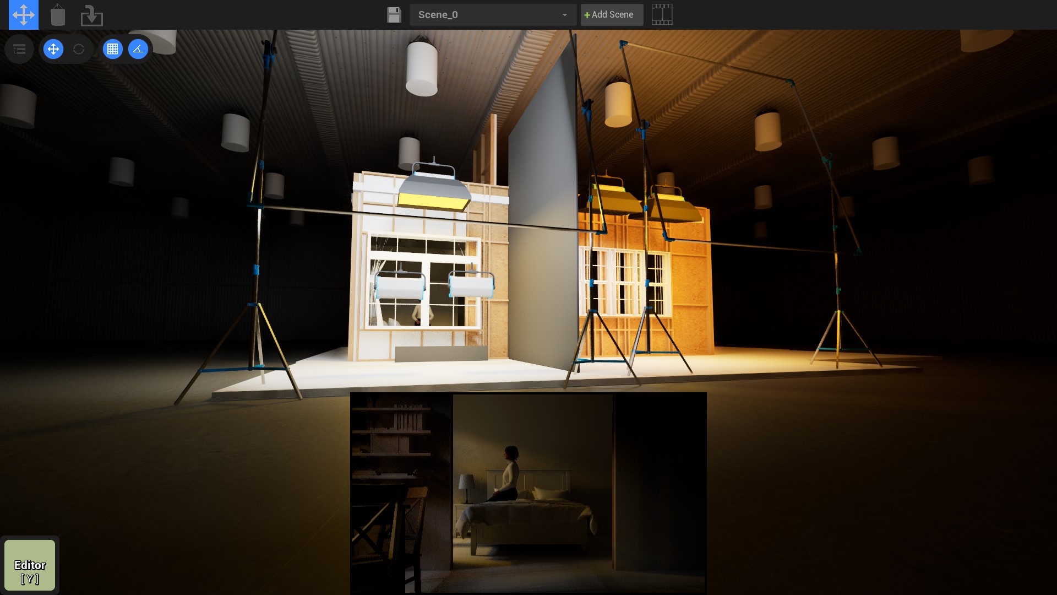Switch gizmo to translate mode

tap(53, 50)
